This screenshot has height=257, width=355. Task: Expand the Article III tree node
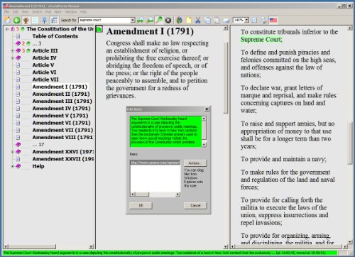[x=12, y=50]
